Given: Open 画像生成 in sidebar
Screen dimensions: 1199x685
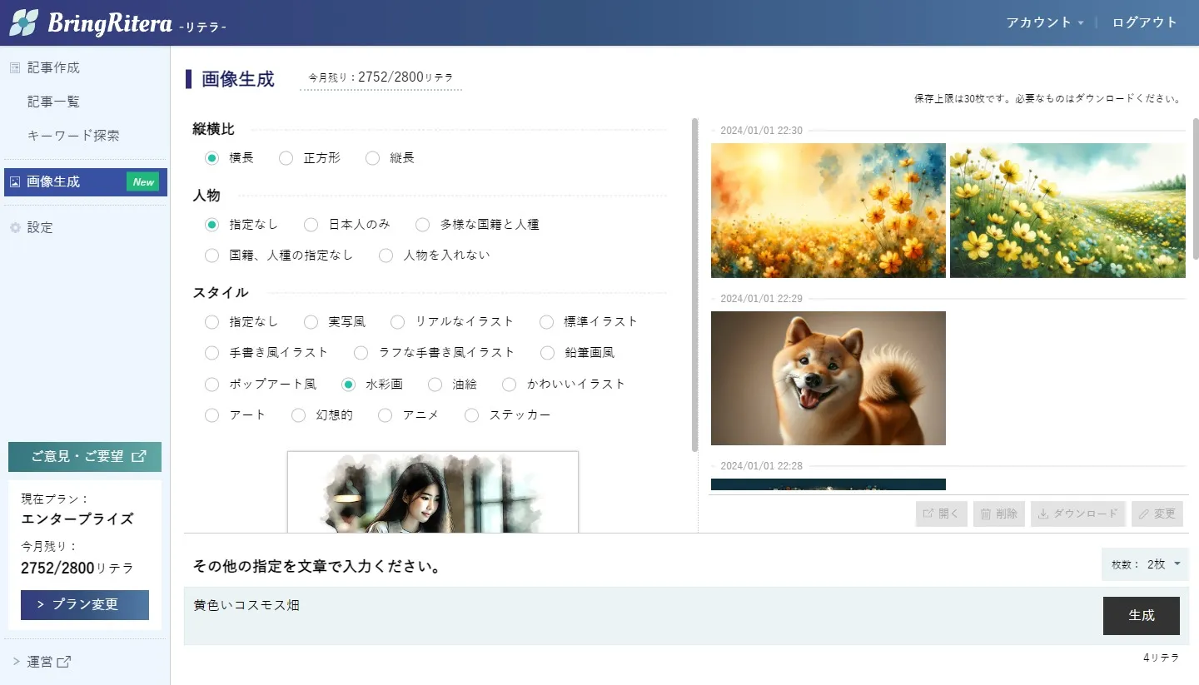Looking at the screenshot, I should click(x=86, y=181).
